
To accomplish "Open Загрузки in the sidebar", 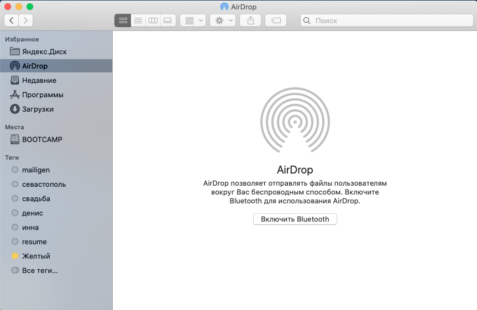I will click(38, 109).
